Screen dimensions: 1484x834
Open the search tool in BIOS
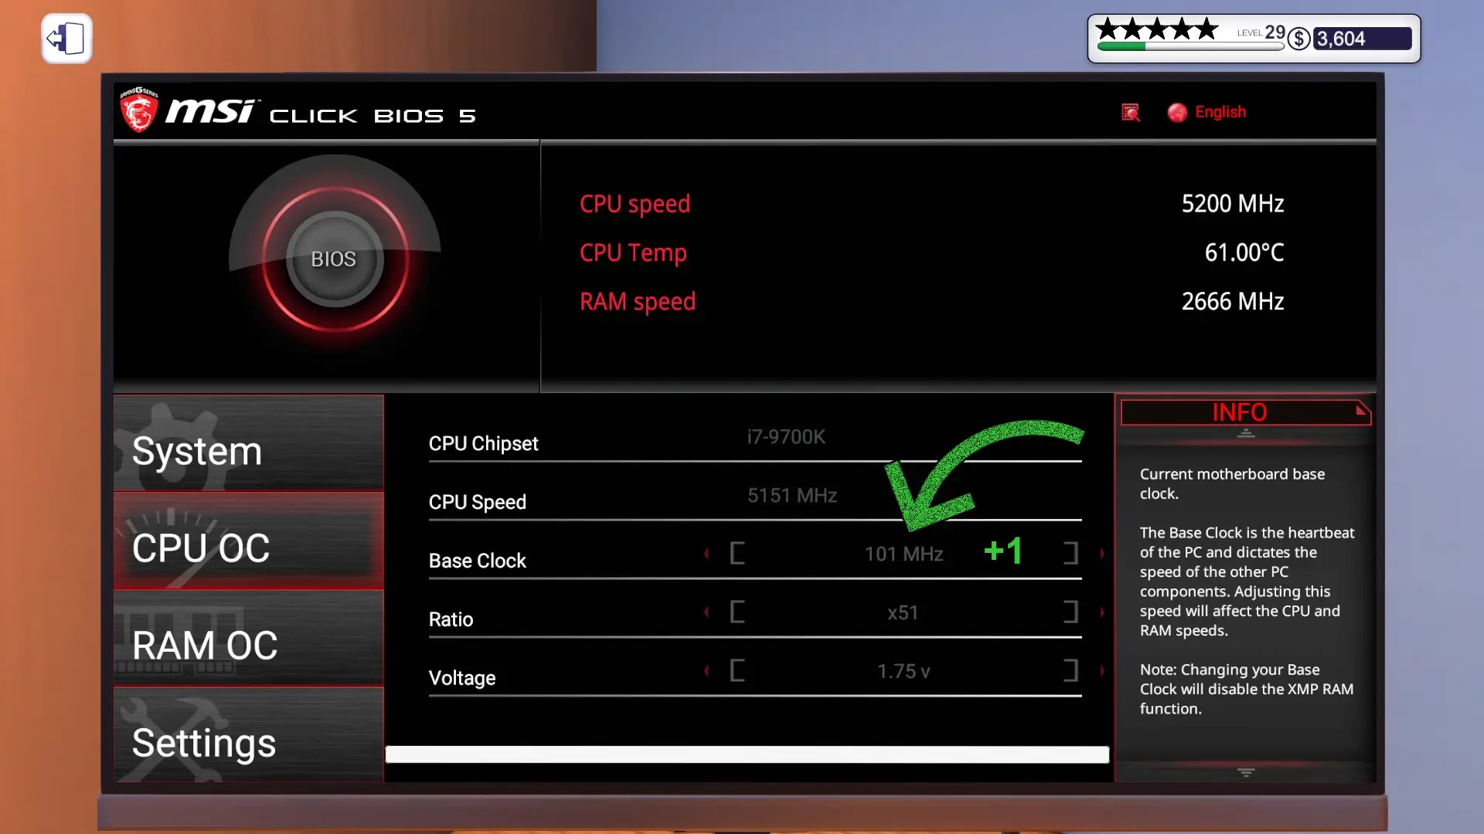coord(1130,112)
